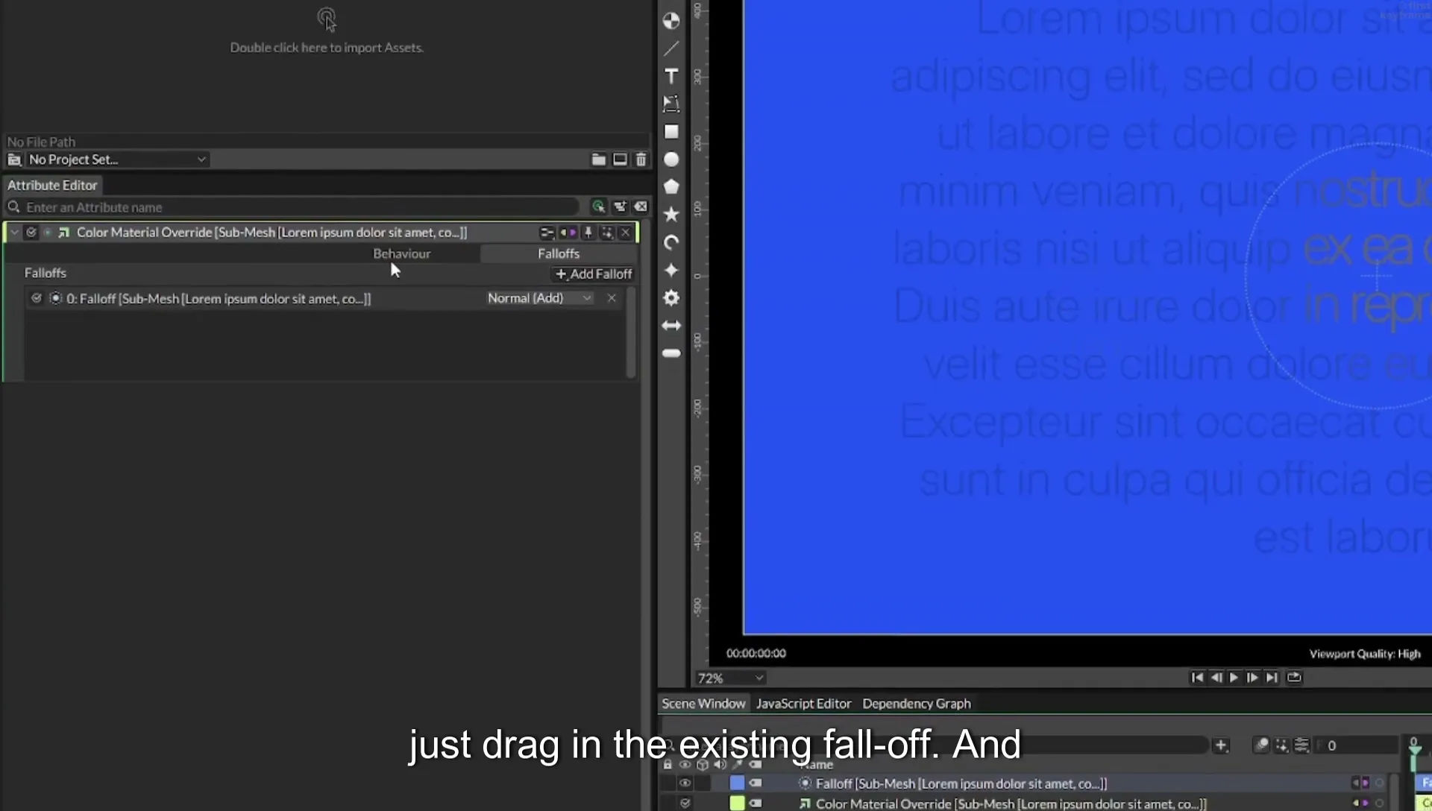The height and width of the screenshot is (811, 1432).
Task: Clear the attribute search filter
Action: pos(641,206)
